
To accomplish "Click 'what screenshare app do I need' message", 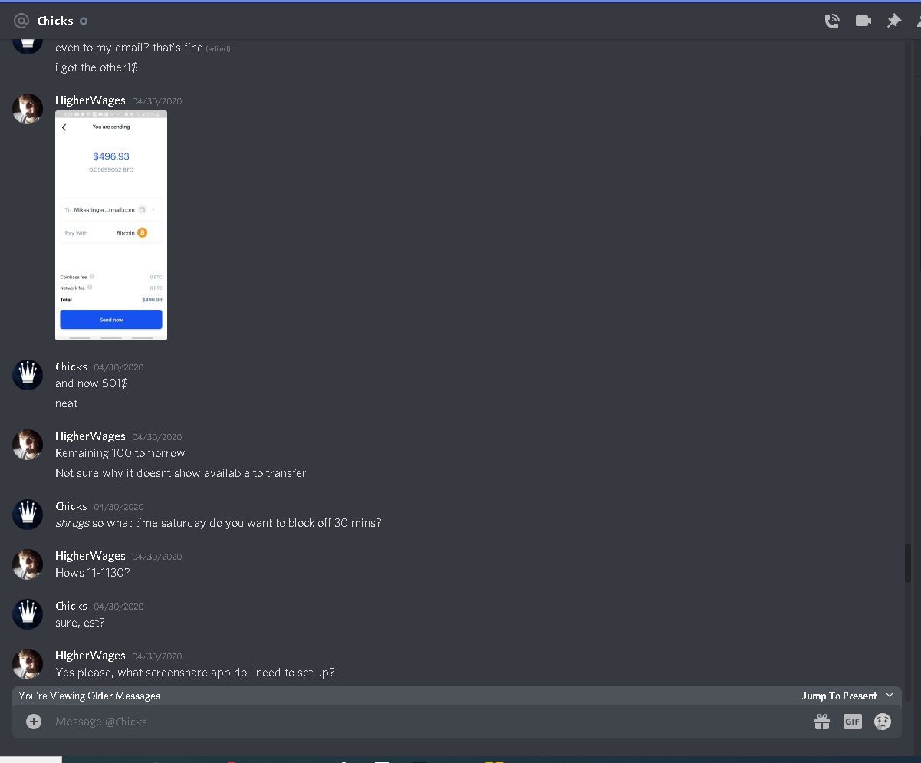I will point(195,673).
